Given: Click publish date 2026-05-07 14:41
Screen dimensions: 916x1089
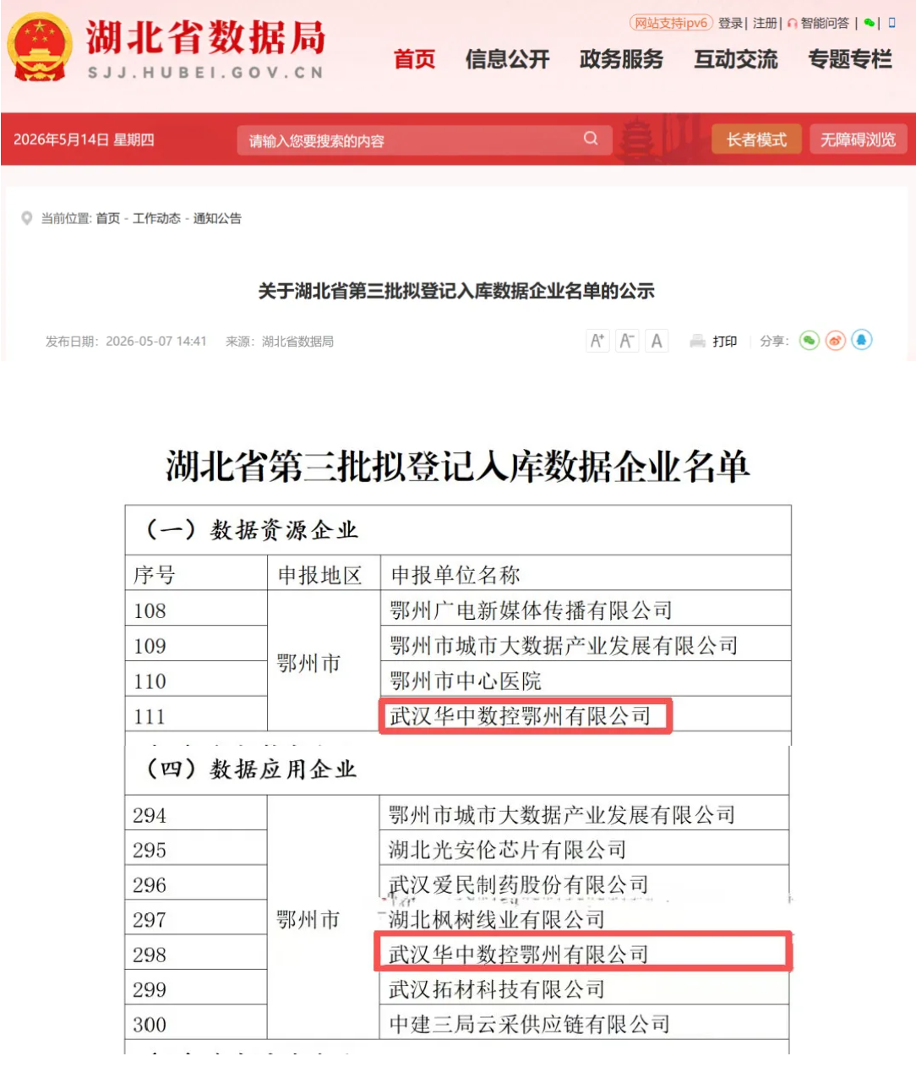Looking at the screenshot, I should point(156,341).
